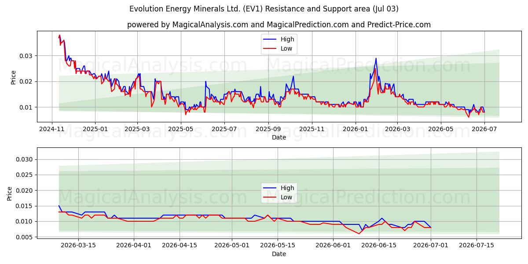Click the 2026-05 label on the top x-axis
The width and height of the screenshot is (528, 264).
(x=441, y=129)
